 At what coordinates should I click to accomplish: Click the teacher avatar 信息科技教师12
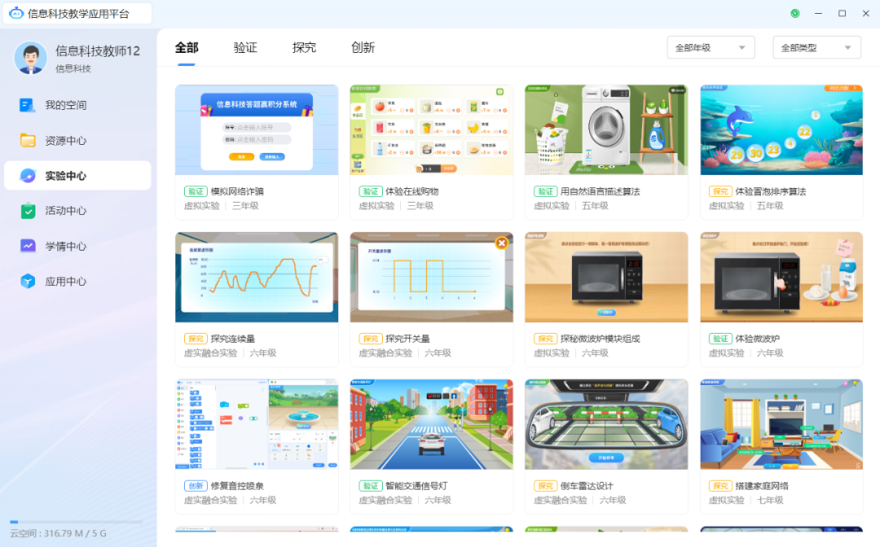click(x=30, y=59)
